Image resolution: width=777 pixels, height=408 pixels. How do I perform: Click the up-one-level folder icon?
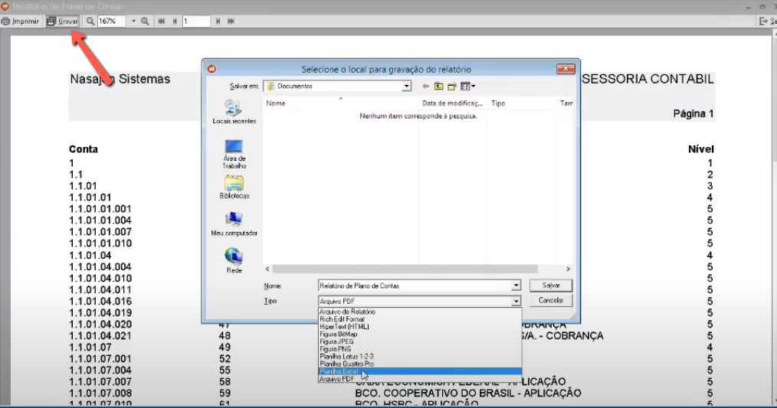click(x=438, y=86)
